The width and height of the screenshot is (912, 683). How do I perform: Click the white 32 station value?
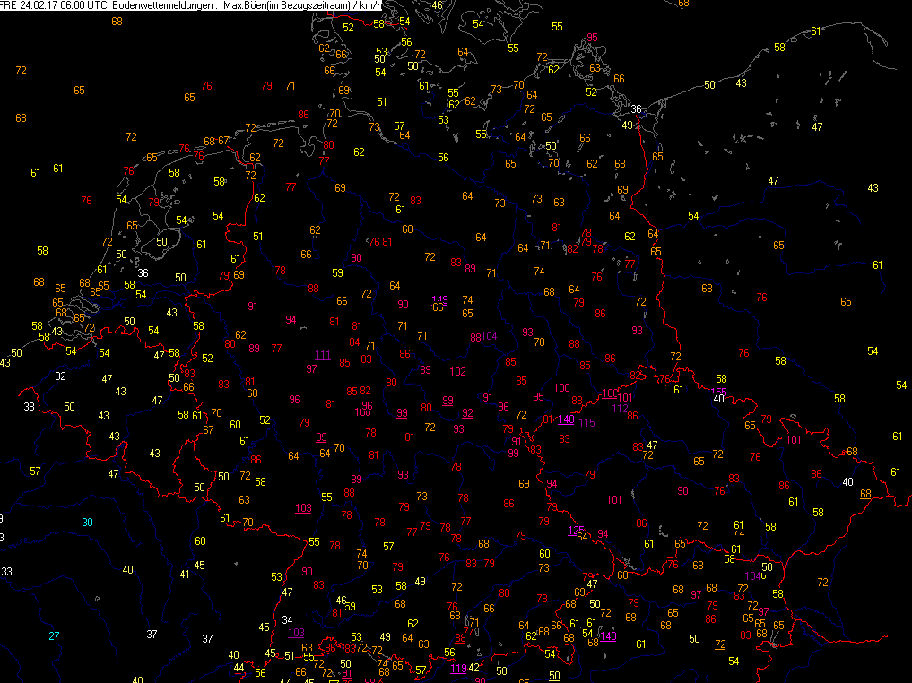pyautogui.click(x=60, y=376)
